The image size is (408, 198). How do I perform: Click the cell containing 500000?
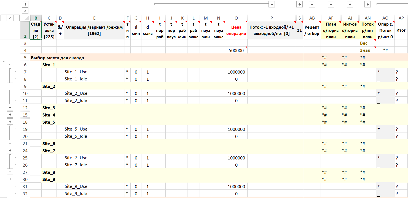(x=236, y=50)
